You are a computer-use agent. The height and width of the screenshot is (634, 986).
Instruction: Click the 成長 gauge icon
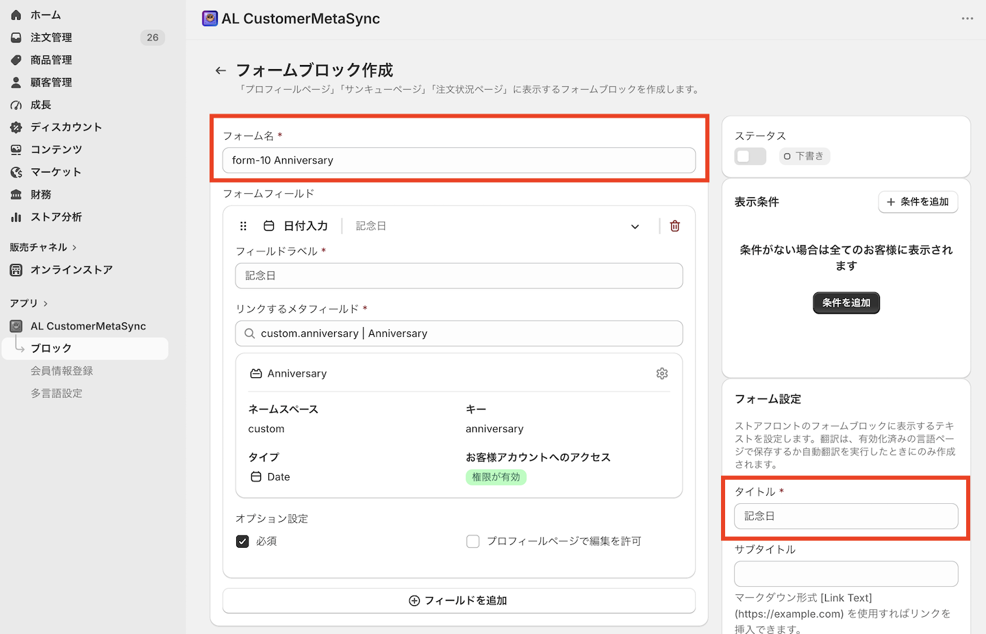pyautogui.click(x=16, y=105)
